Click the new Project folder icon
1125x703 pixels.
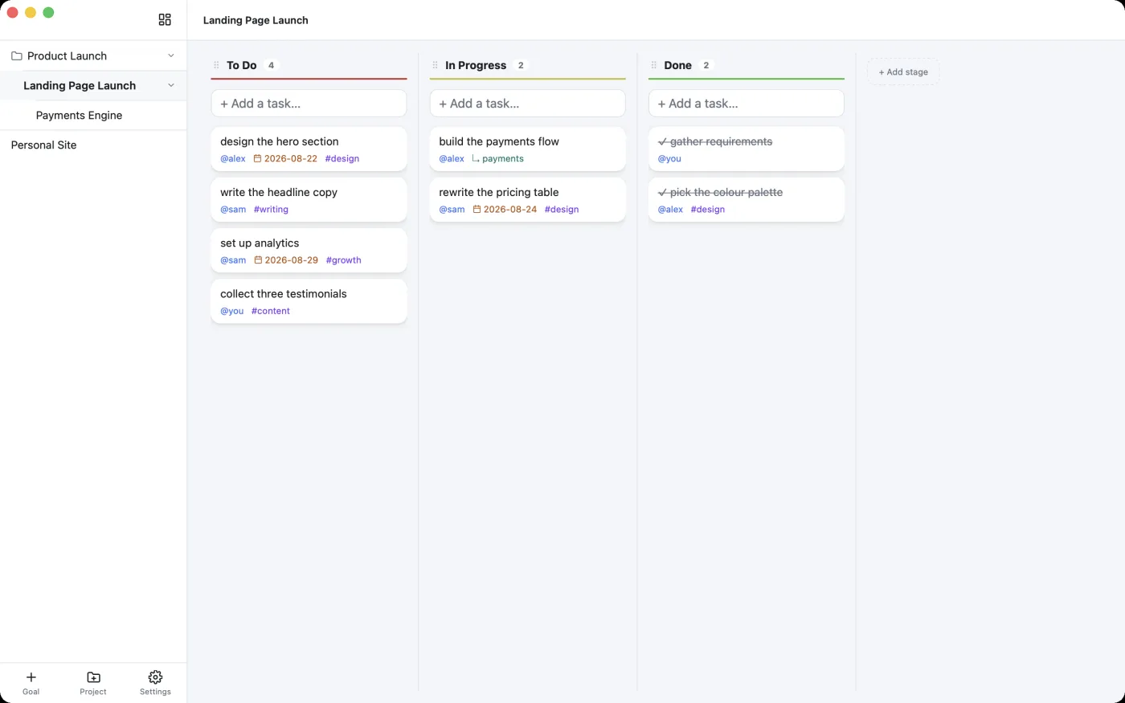(x=93, y=677)
